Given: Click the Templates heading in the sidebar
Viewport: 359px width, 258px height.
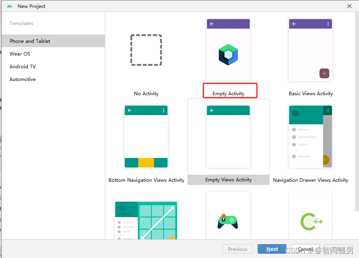Looking at the screenshot, I should pos(21,23).
